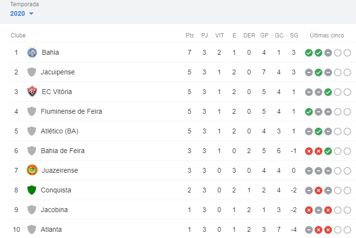Click Jacobina's third red loss result icon

(x=328, y=210)
